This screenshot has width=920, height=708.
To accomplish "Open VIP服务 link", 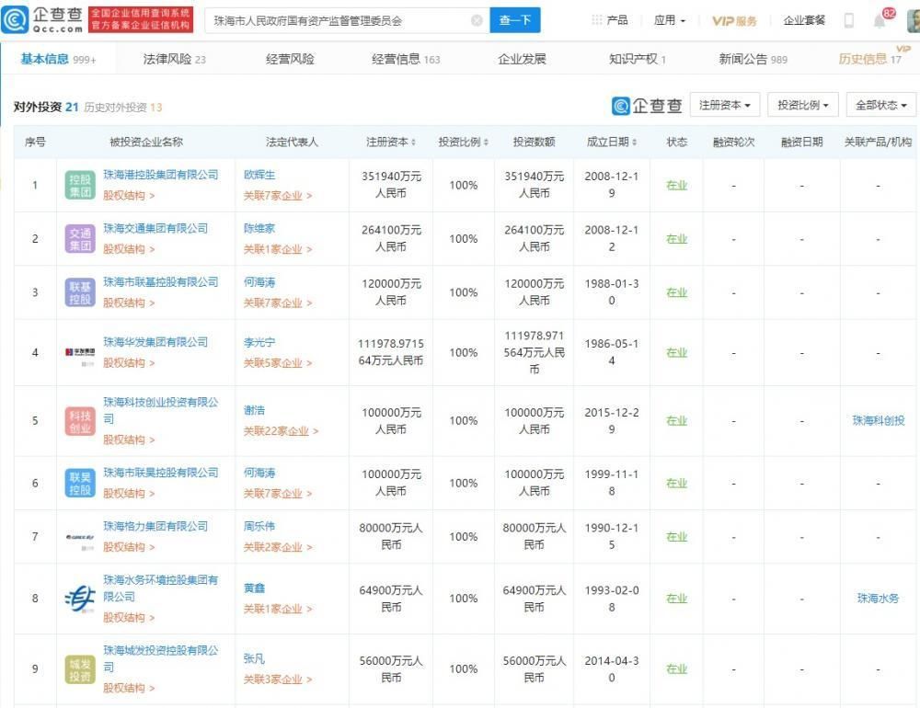I will point(734,21).
